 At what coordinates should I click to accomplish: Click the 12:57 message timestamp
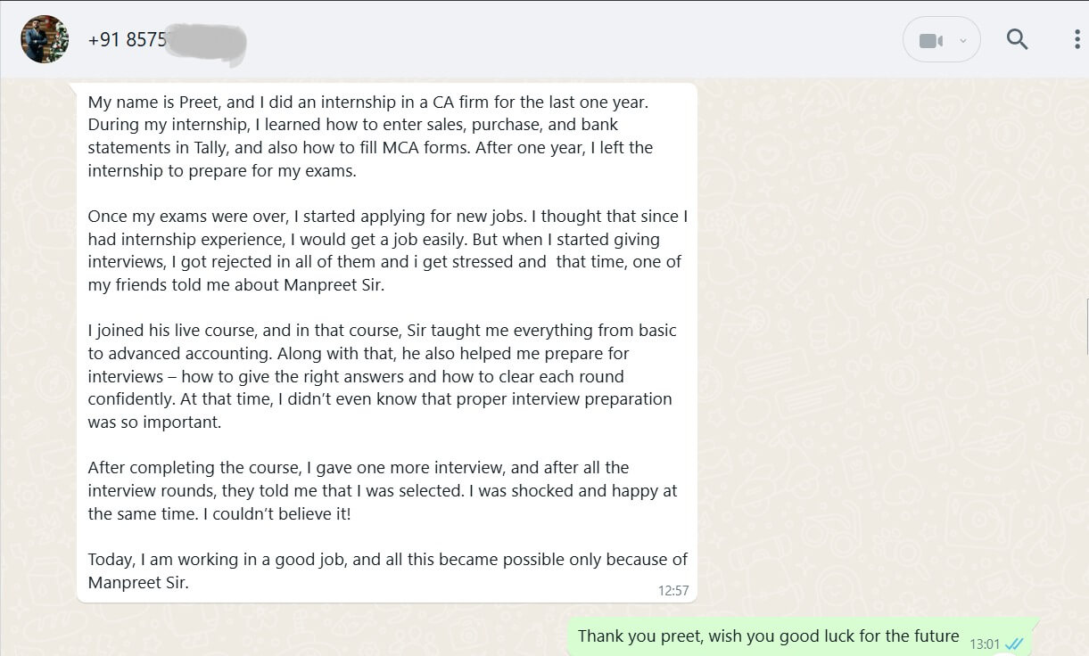[x=673, y=590]
